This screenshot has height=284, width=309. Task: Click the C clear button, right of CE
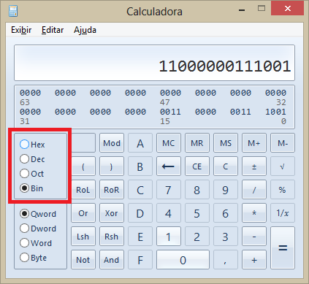coord(226,166)
